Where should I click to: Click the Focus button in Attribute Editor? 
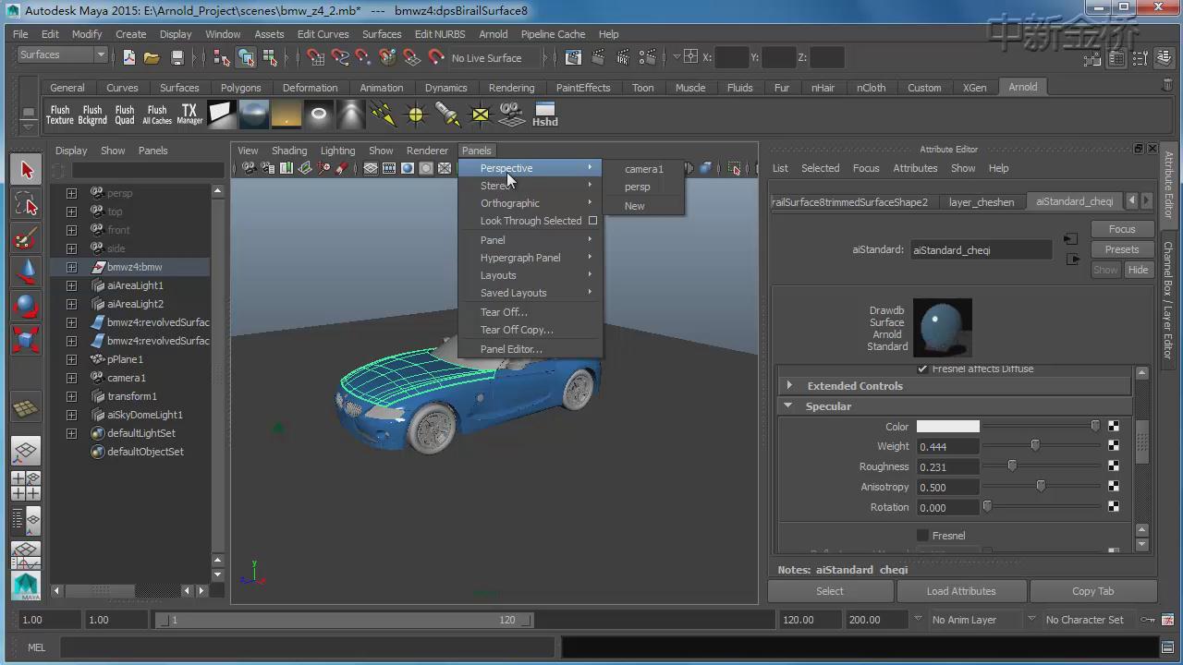tap(1122, 229)
